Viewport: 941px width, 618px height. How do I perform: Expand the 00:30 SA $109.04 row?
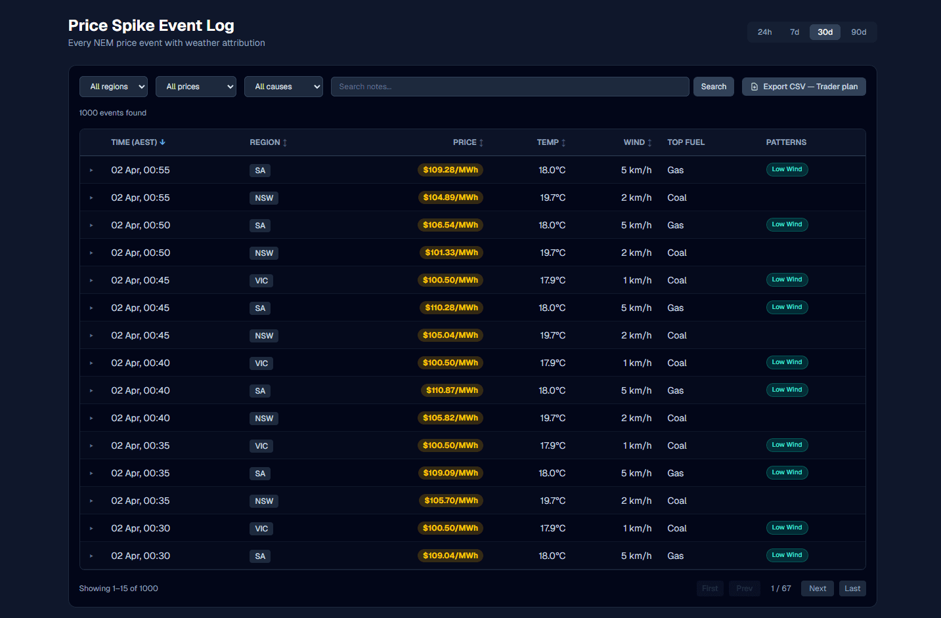tap(91, 556)
